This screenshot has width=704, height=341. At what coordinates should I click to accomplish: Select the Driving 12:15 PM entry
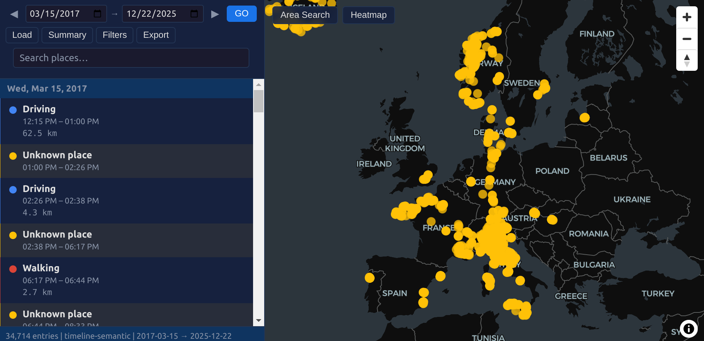coord(127,121)
